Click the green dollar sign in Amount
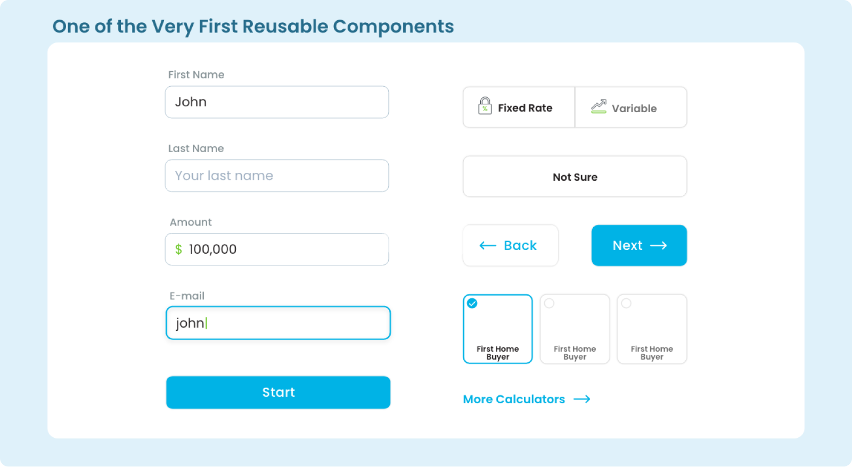 [x=178, y=249]
